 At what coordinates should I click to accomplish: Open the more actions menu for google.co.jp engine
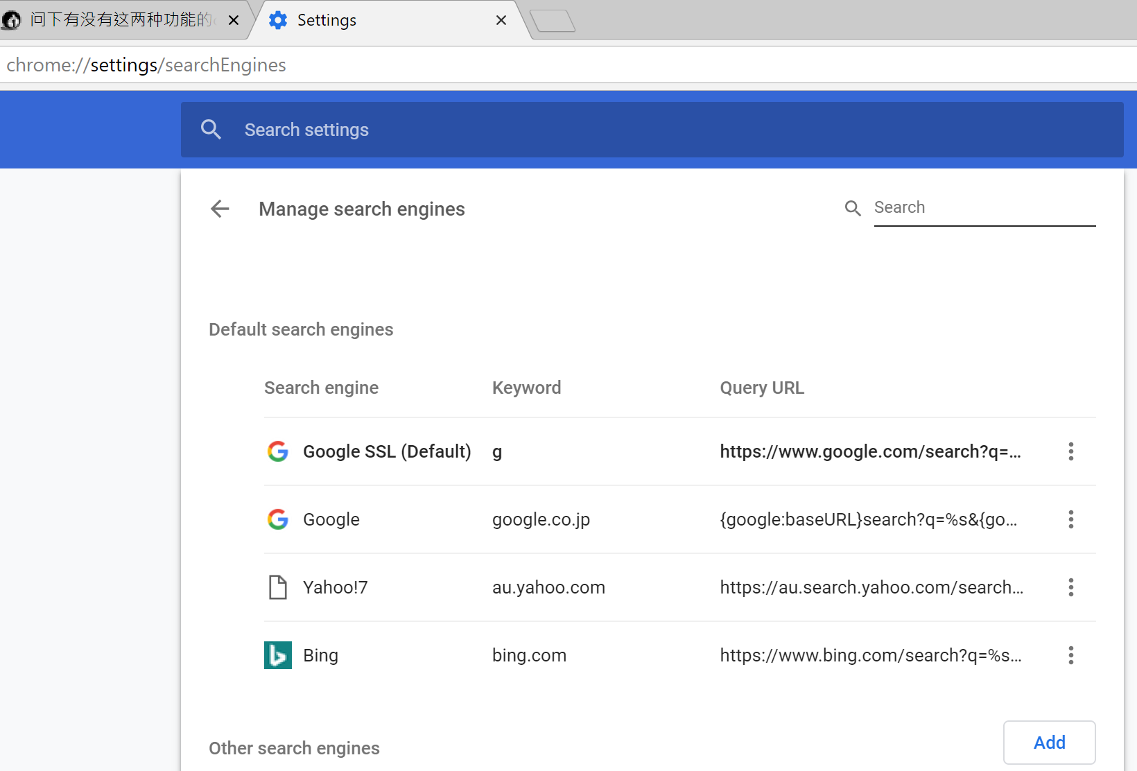coord(1071,519)
